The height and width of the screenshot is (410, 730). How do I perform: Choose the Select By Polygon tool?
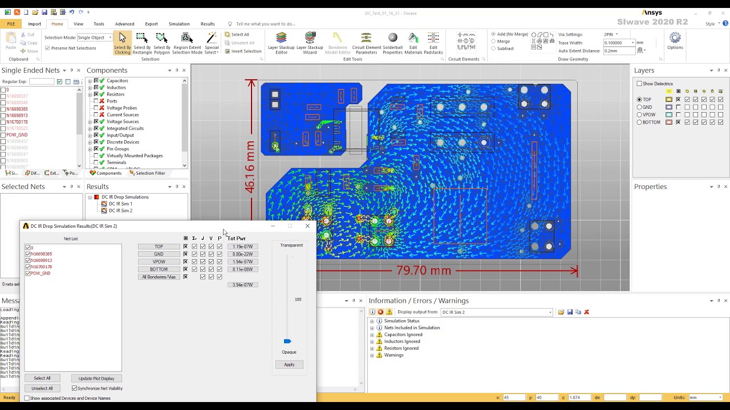pos(161,43)
